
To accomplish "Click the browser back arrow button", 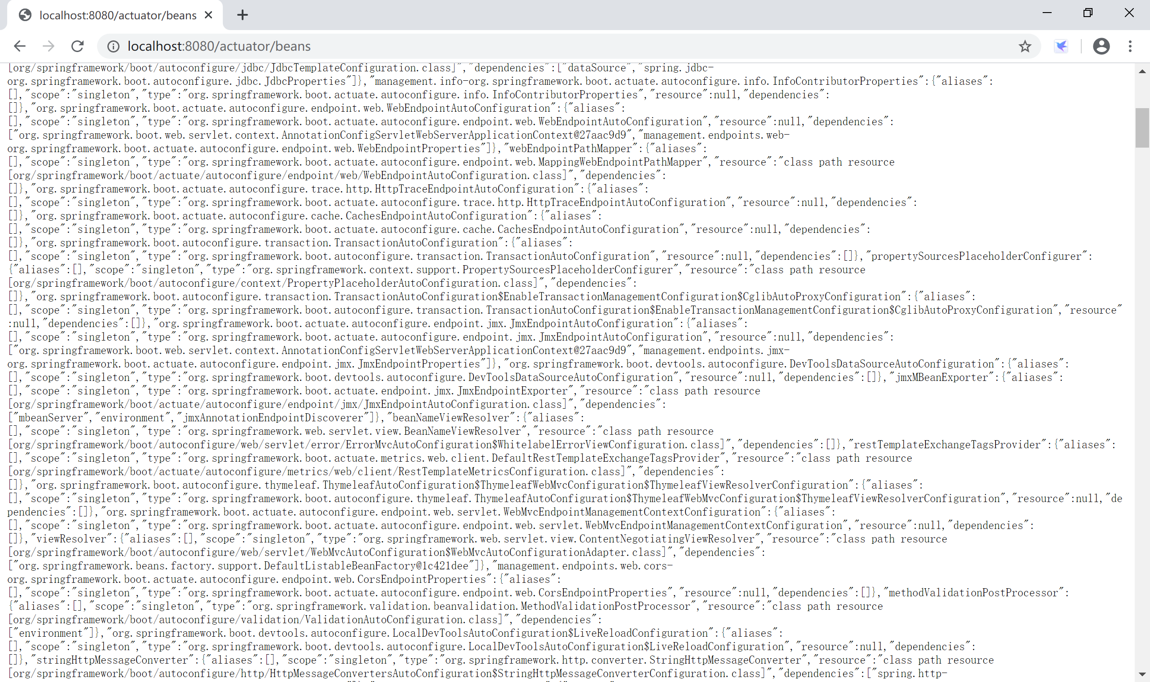I will click(20, 46).
